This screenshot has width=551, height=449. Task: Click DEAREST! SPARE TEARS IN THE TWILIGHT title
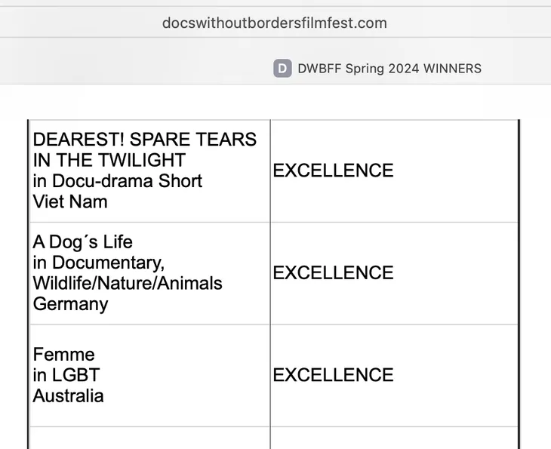[145, 149]
